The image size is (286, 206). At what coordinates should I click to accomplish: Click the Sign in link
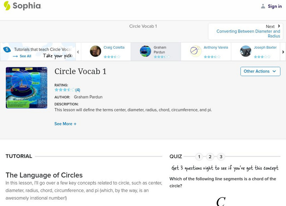(x=275, y=6)
